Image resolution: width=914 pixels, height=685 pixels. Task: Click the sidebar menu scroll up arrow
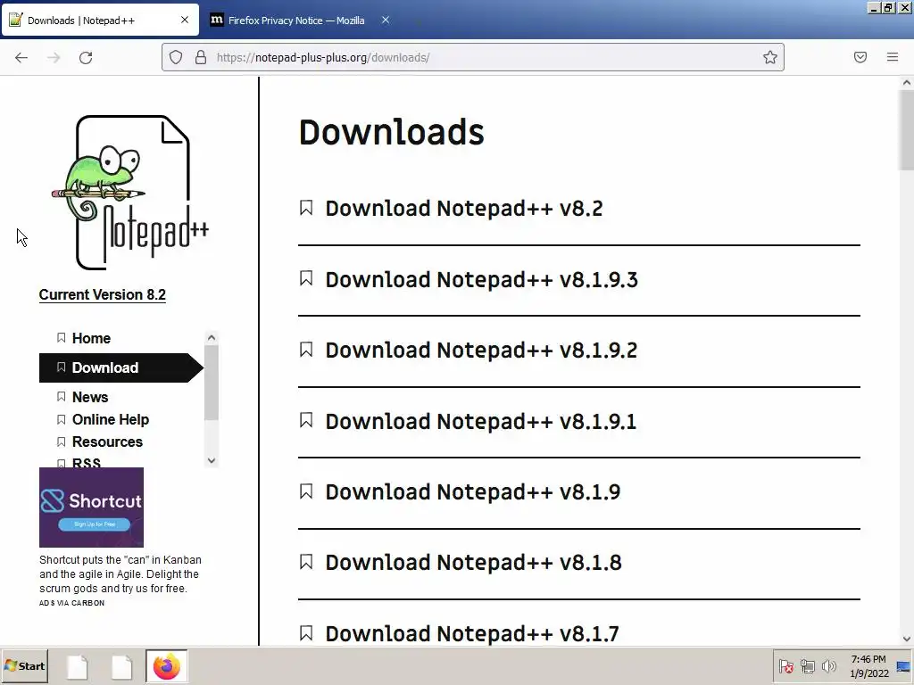click(x=212, y=337)
